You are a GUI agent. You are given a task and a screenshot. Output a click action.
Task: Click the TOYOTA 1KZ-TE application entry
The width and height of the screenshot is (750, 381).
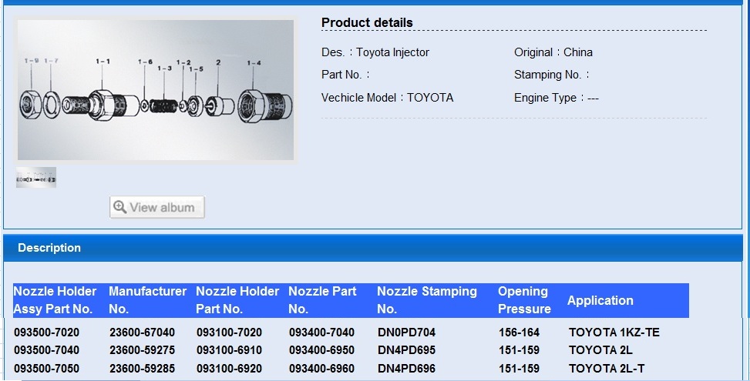[x=614, y=333]
